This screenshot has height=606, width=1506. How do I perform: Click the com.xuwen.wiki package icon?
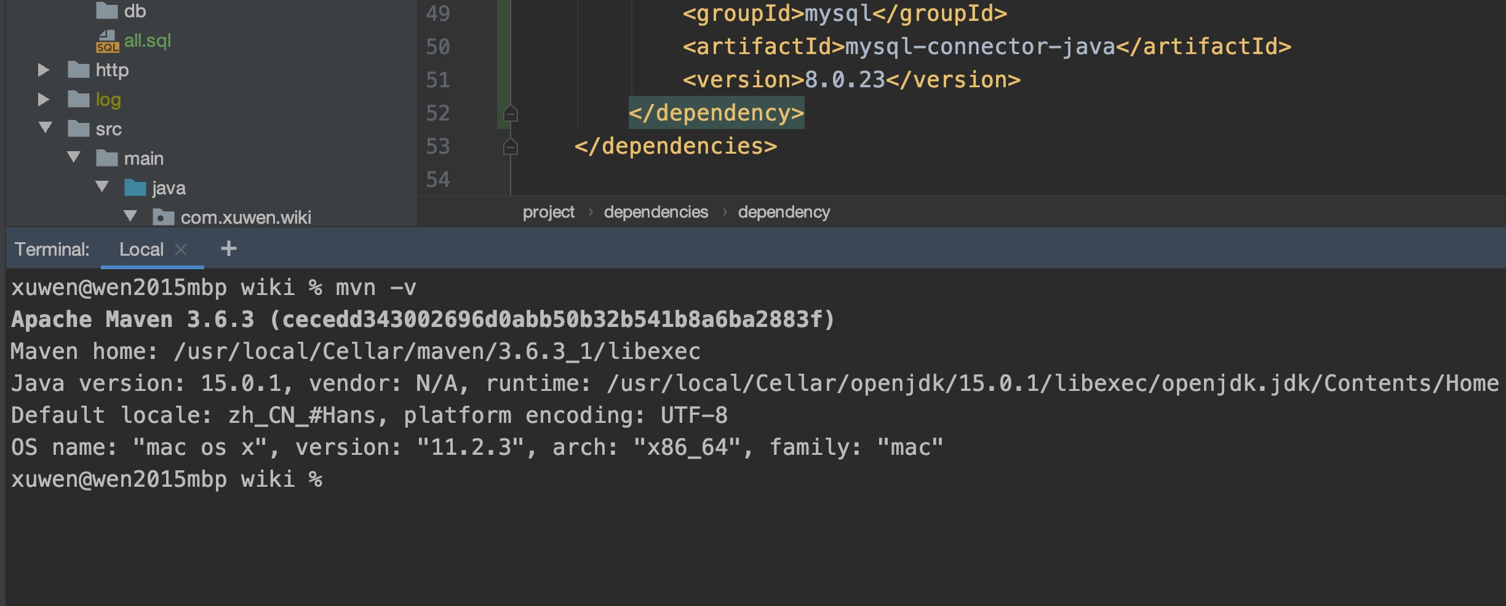click(x=163, y=218)
